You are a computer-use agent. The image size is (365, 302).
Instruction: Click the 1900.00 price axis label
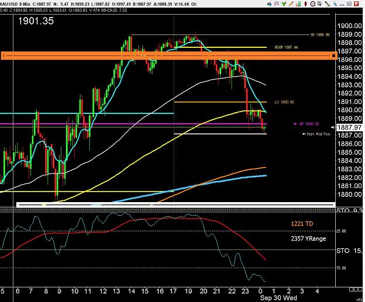(350, 26)
